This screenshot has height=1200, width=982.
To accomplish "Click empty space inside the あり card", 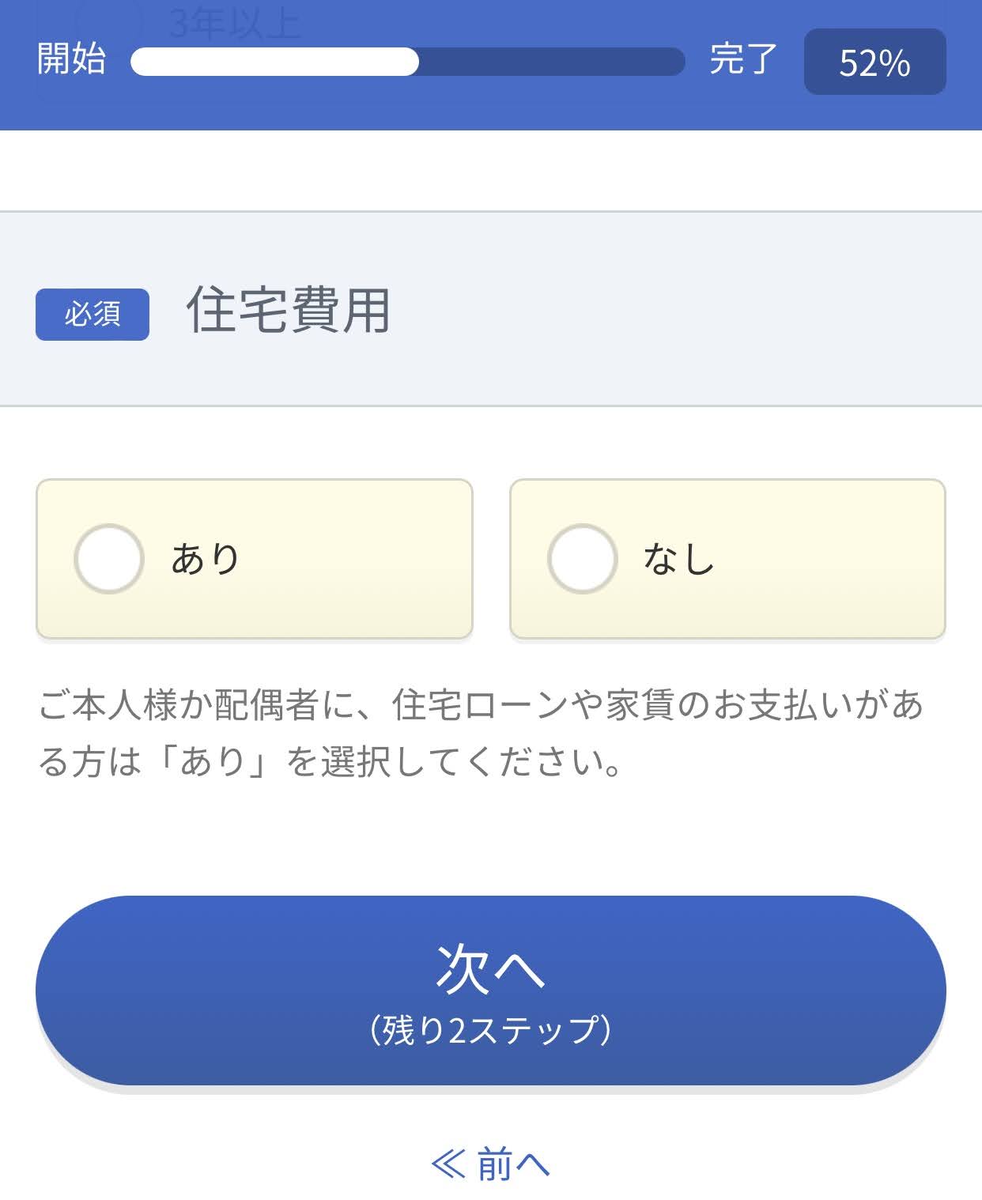I will pyautogui.click(x=356, y=559).
